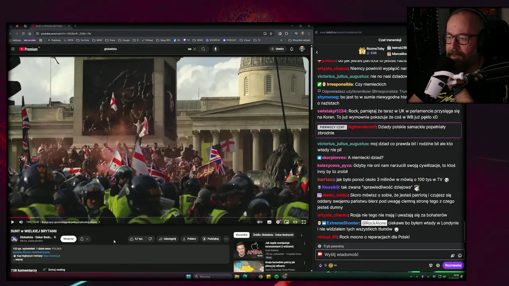Viewport: 509px width, 286px height.
Task: Play the video with the play button
Action: click(12, 222)
